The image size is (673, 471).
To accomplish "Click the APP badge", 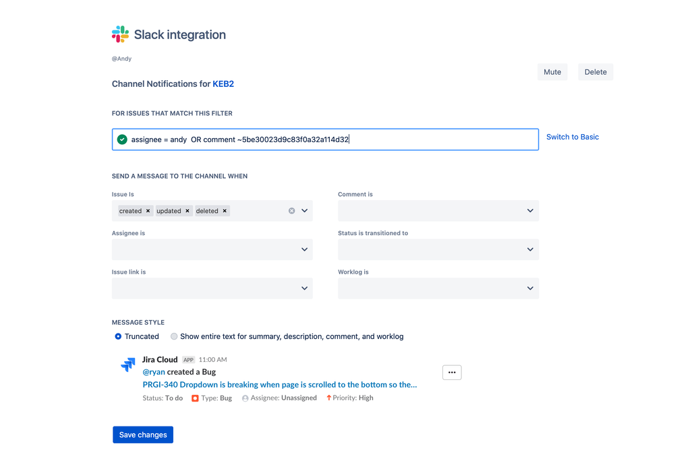I will [x=188, y=360].
